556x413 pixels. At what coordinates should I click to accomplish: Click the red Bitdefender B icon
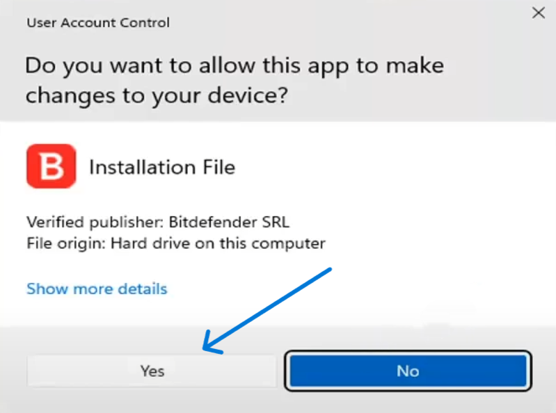coord(51,166)
